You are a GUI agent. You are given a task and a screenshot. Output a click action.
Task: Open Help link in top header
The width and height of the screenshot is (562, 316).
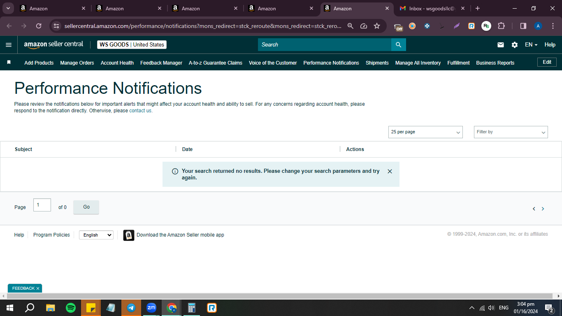[550, 45]
